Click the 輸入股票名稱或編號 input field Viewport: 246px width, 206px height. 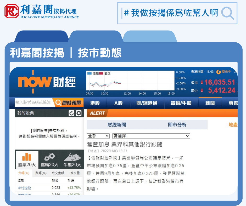point(34,102)
